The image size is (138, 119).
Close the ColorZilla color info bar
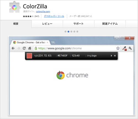point(115,56)
